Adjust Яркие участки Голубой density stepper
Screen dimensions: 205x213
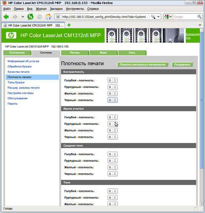tap(112, 117)
